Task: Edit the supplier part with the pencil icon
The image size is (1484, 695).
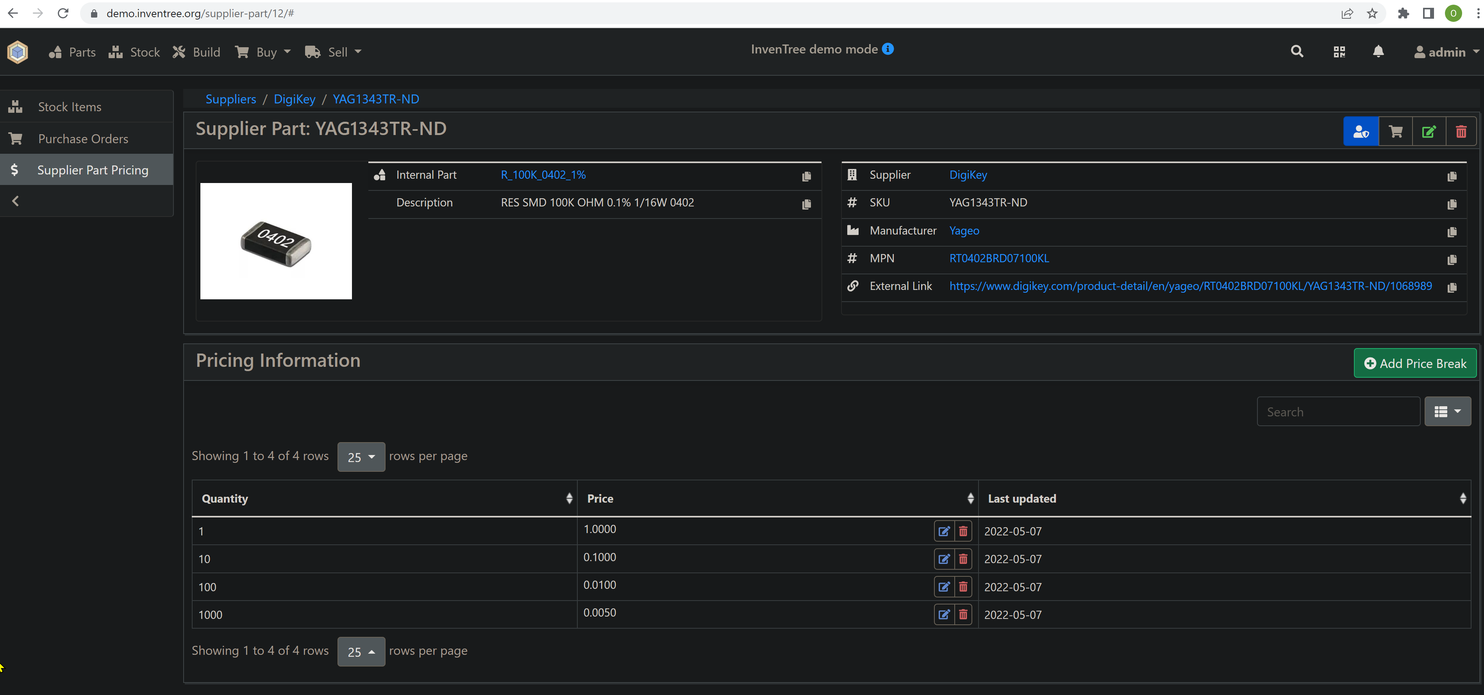Action: (x=1429, y=131)
